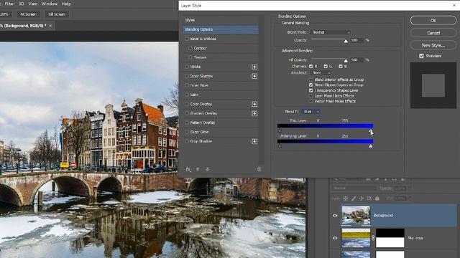This screenshot has height=258, width=460.
Task: Enable the Contour checkbox
Action: [x=190, y=48]
